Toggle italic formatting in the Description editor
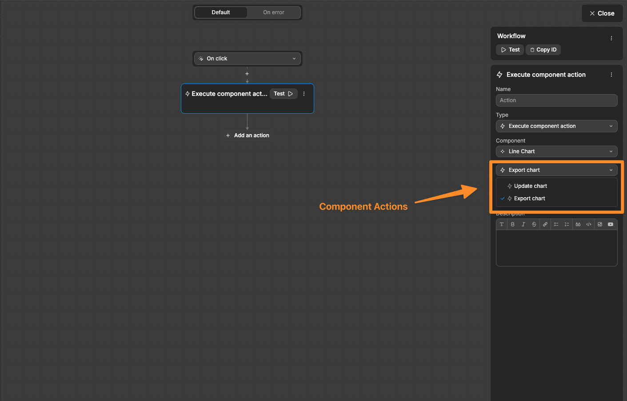This screenshot has height=401, width=627. pos(523,224)
